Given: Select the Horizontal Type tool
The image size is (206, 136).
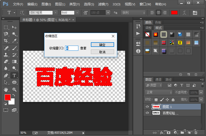Looking at the screenshot, I should pos(14,76).
